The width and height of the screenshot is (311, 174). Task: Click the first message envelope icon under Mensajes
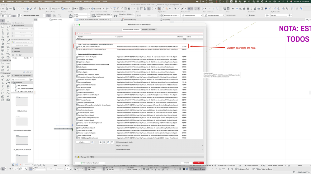click(13, 55)
